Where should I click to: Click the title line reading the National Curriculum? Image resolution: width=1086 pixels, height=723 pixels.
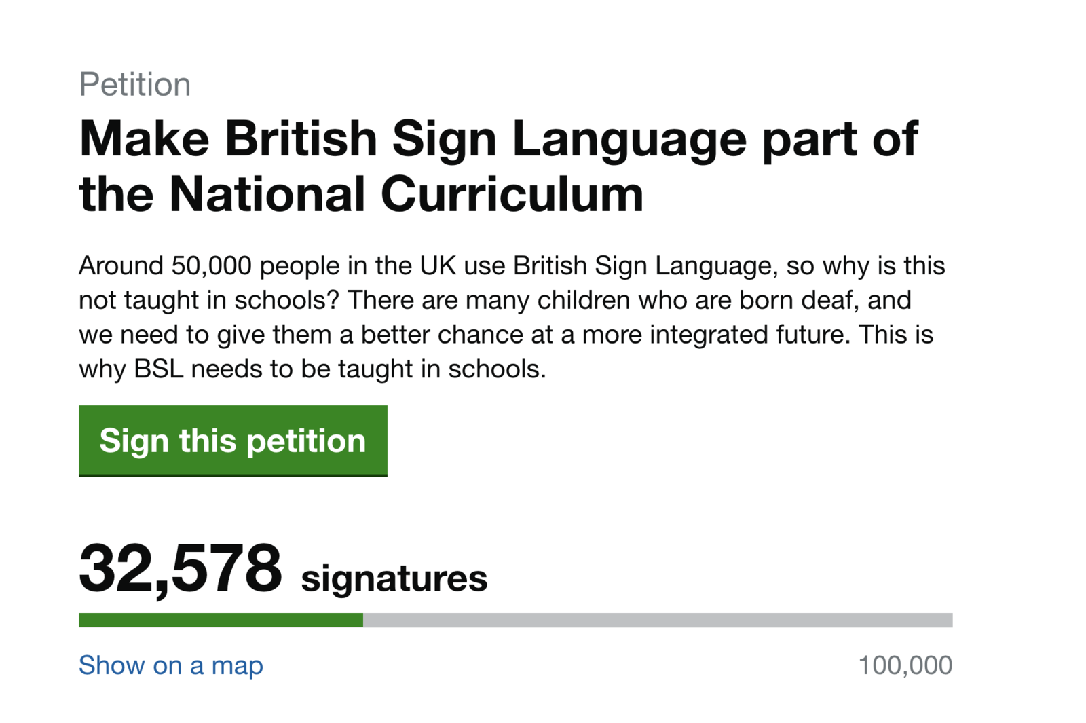point(361,194)
